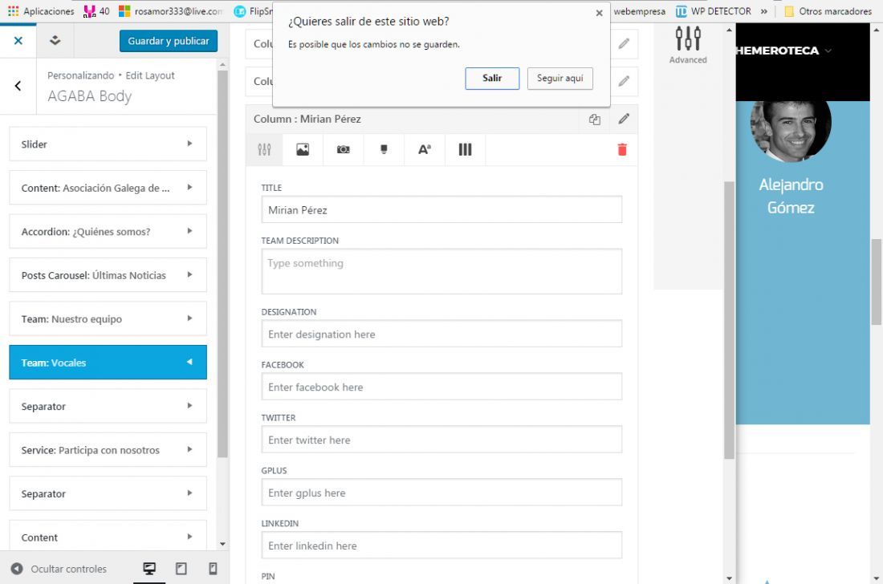Click the editor panel scrollbar

pyautogui.click(x=729, y=319)
